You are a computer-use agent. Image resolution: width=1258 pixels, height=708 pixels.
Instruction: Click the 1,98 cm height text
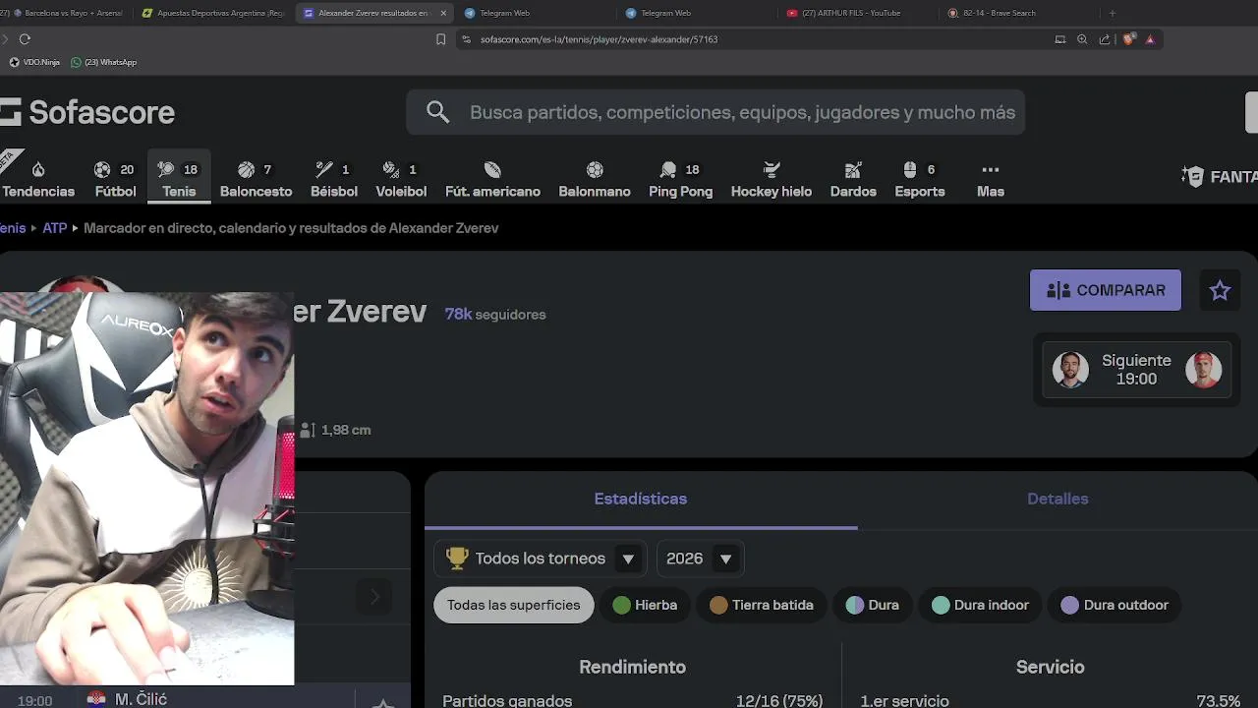point(346,430)
